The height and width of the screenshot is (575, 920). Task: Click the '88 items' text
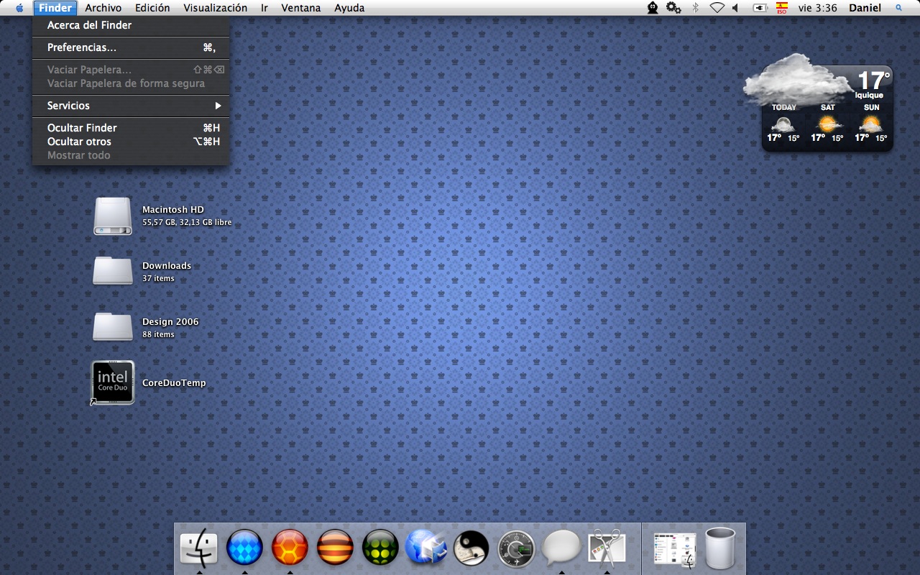click(x=158, y=335)
